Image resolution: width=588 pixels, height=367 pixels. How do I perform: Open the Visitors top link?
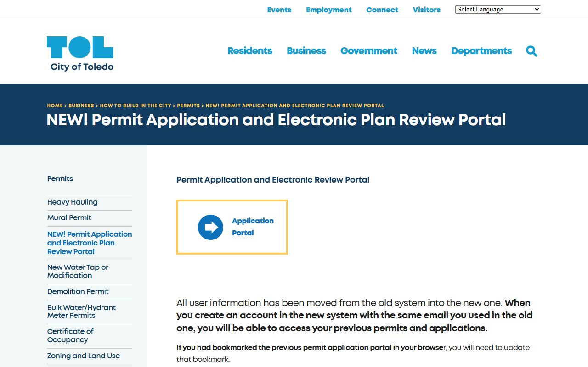[426, 10]
